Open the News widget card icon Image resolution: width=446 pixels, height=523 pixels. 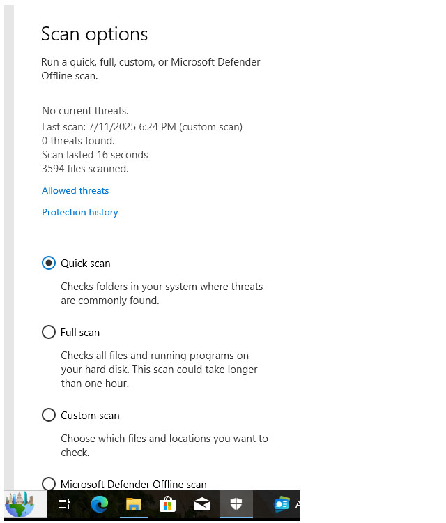pos(282,504)
